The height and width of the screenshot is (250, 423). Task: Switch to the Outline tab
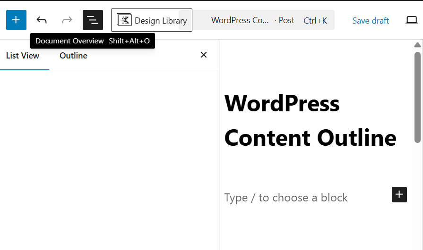[x=73, y=56]
